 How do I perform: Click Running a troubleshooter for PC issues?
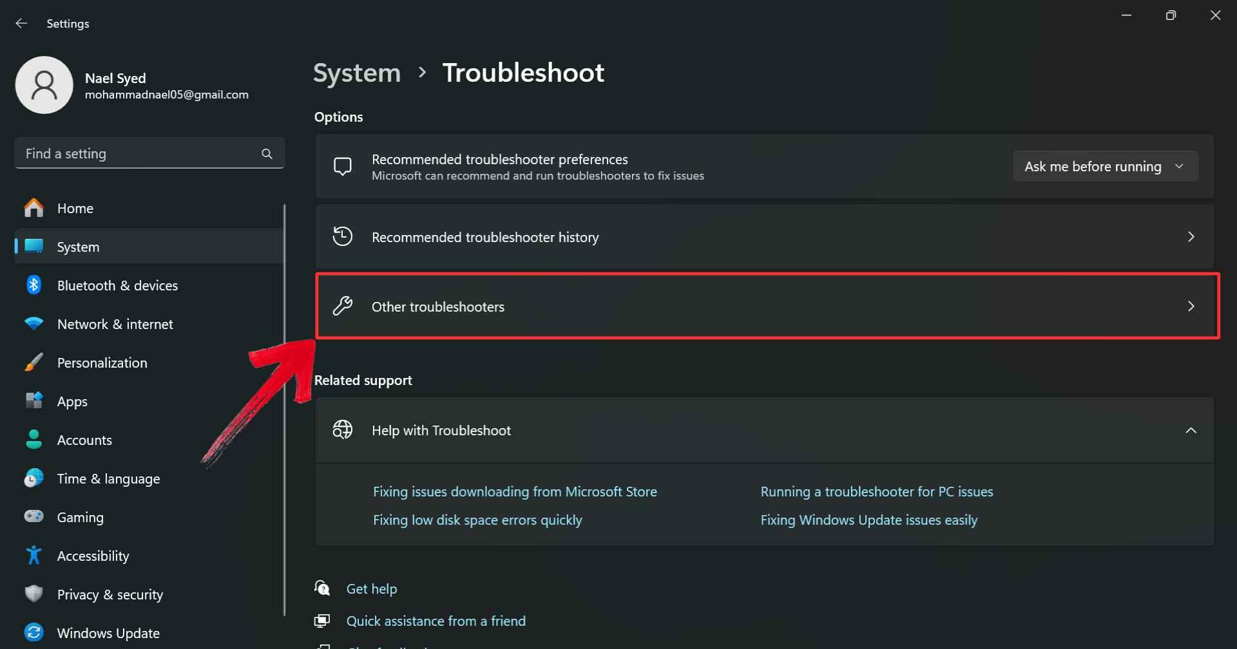[876, 491]
